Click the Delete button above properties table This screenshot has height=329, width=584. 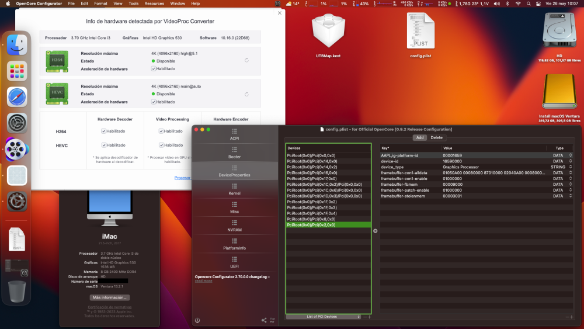point(436,137)
